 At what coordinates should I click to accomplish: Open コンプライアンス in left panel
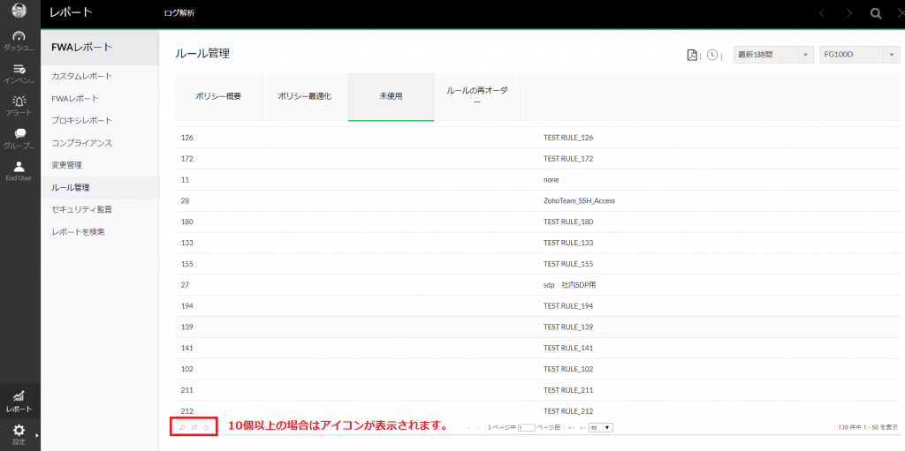(82, 142)
